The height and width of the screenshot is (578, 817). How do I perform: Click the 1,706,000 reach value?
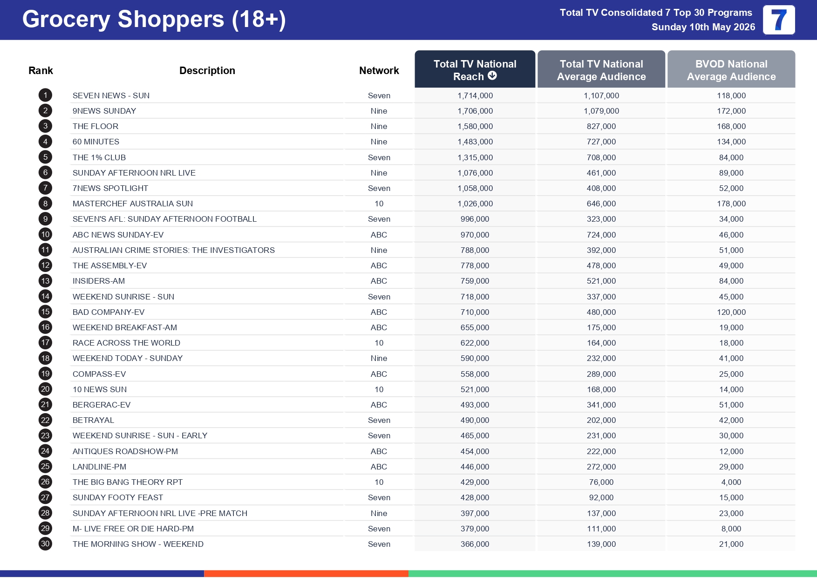(x=475, y=111)
